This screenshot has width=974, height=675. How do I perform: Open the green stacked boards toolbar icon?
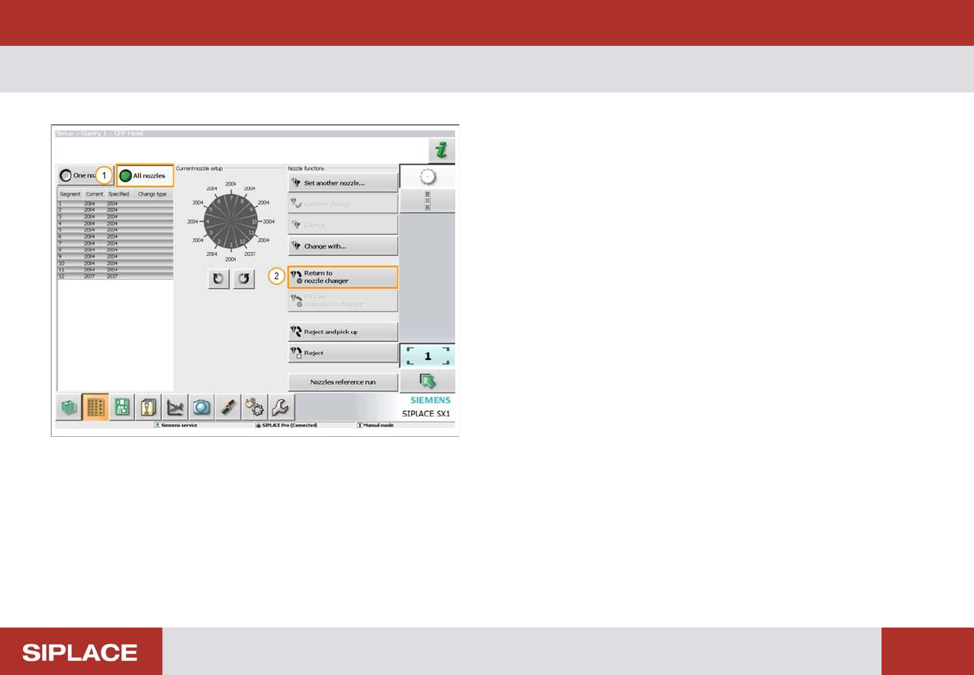68,407
